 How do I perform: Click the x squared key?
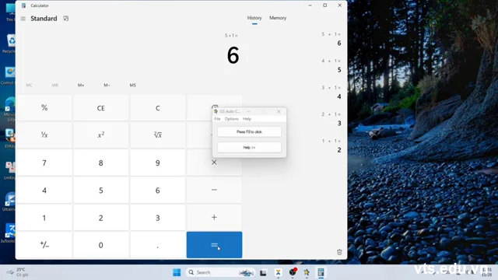100,135
